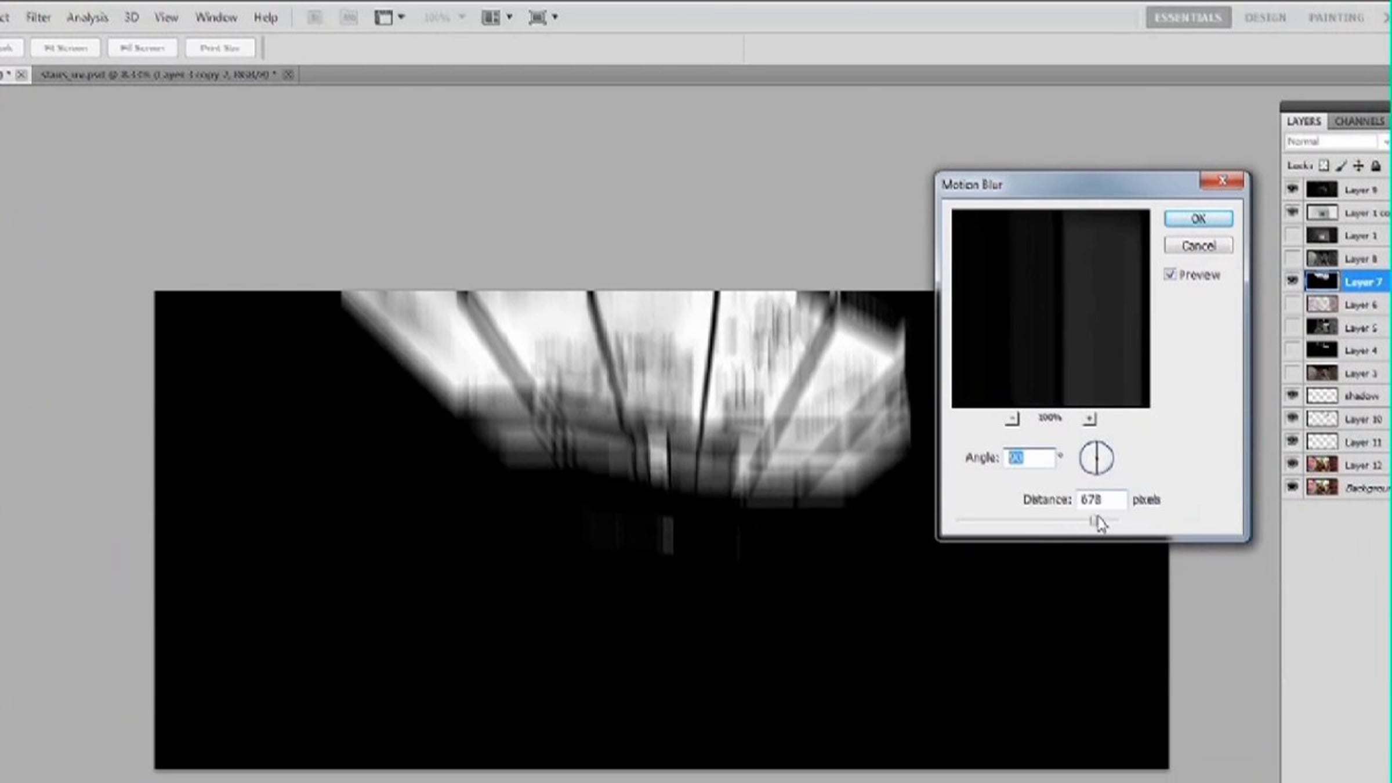Switch to the Channels tab
1392x783 pixels.
pos(1359,121)
